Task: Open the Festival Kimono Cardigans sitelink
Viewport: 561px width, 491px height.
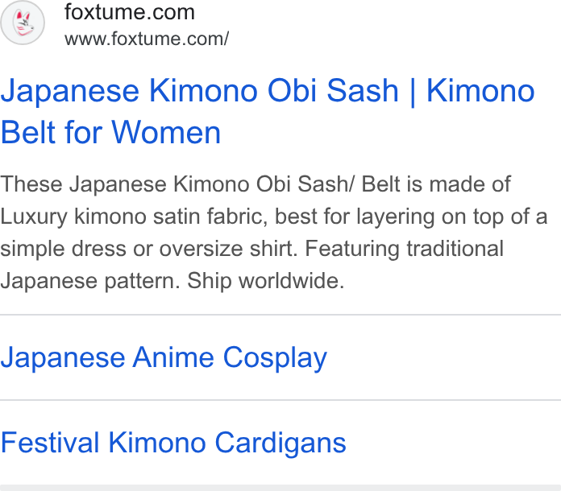Action: (173, 443)
